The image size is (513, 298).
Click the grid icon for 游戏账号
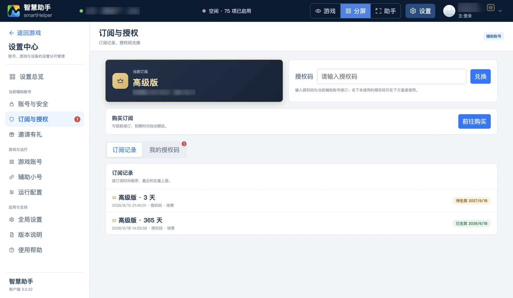click(x=12, y=162)
